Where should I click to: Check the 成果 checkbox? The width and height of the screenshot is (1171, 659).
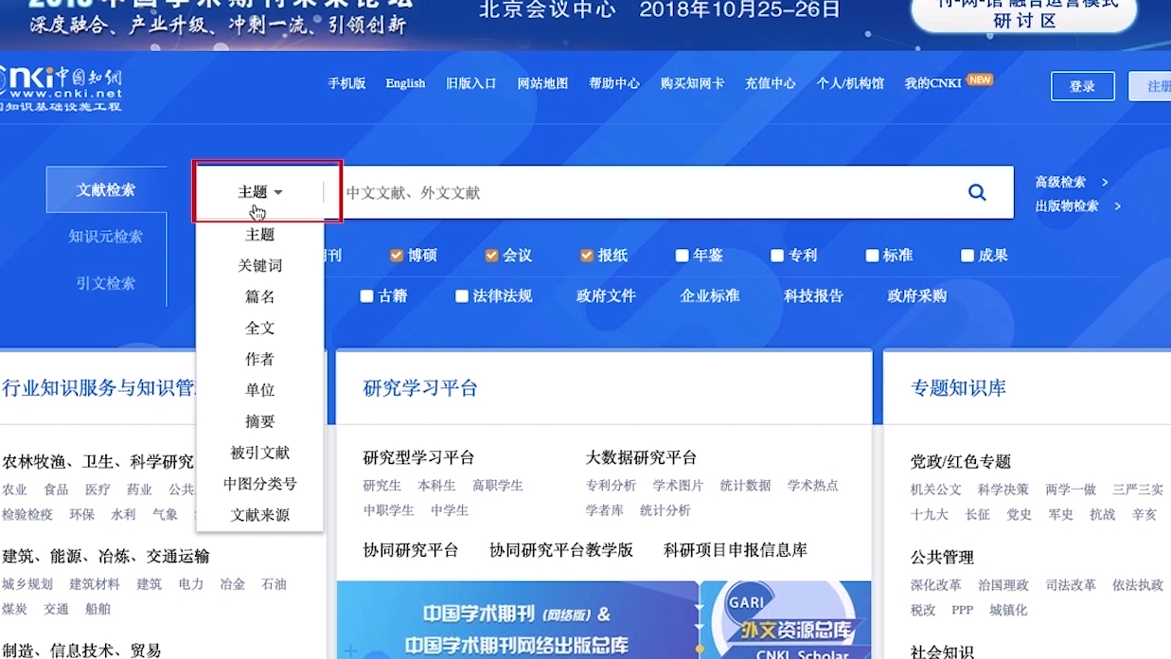(967, 256)
